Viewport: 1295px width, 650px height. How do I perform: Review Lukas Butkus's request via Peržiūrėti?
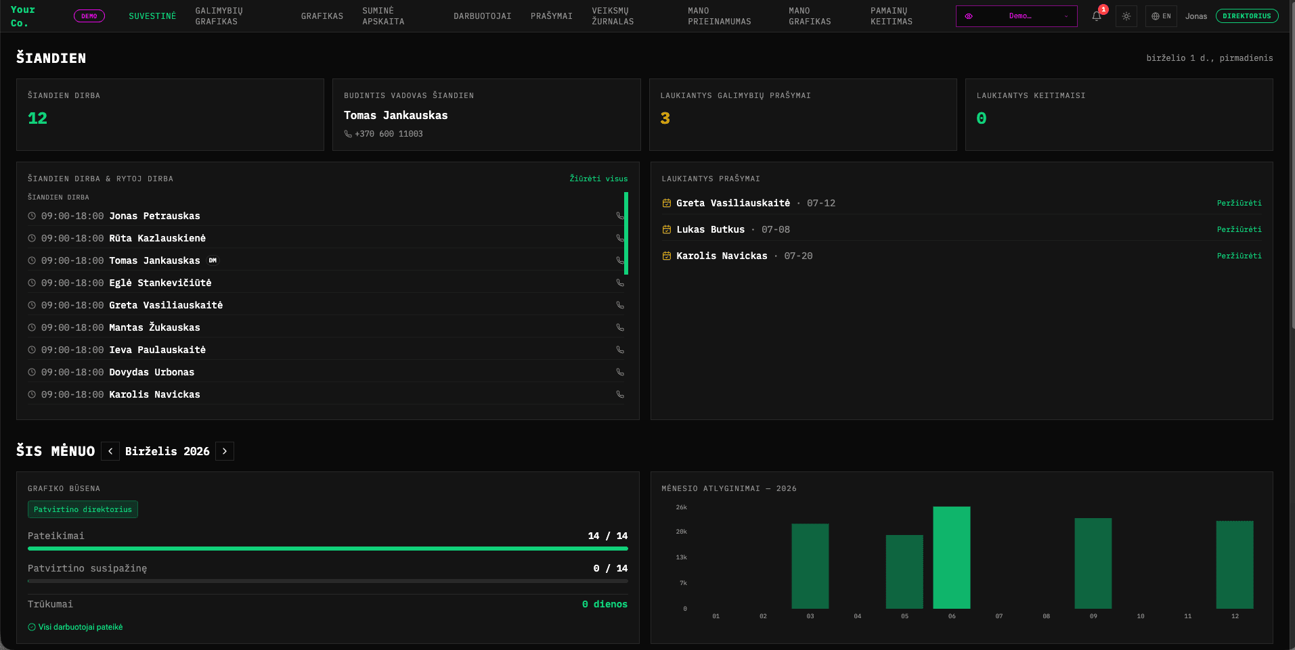[1239, 229]
